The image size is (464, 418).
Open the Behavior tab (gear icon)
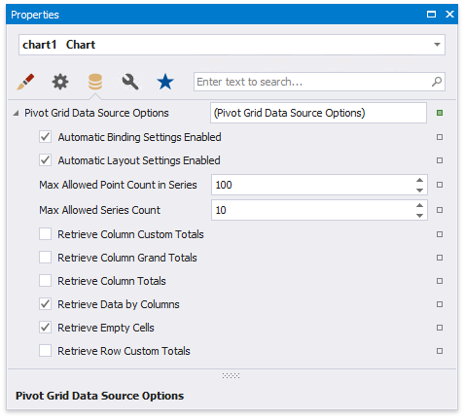tap(60, 82)
